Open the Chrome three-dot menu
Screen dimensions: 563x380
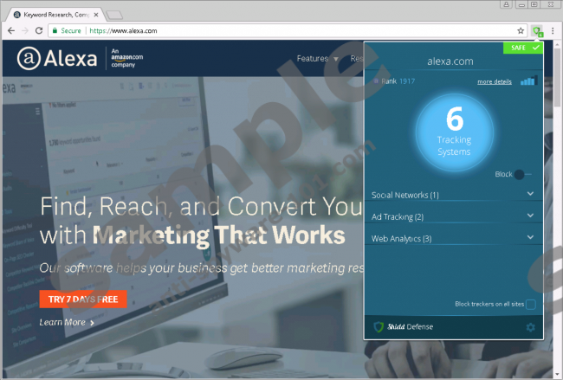coord(553,30)
